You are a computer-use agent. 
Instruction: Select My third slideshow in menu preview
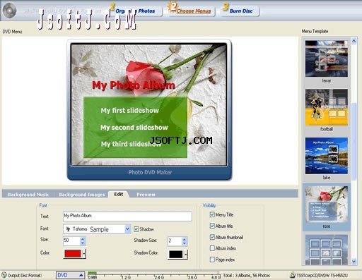click(131, 144)
